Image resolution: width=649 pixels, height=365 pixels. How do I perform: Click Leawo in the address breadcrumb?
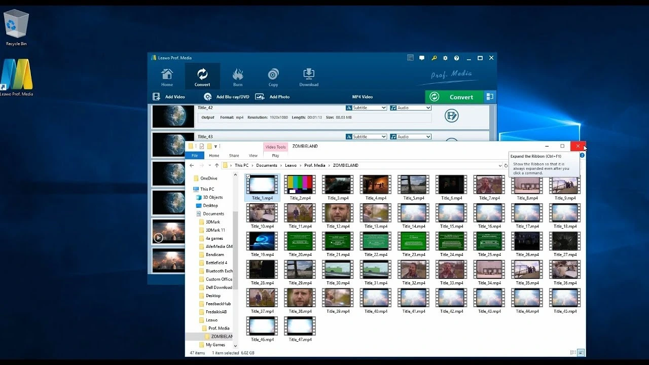click(291, 165)
